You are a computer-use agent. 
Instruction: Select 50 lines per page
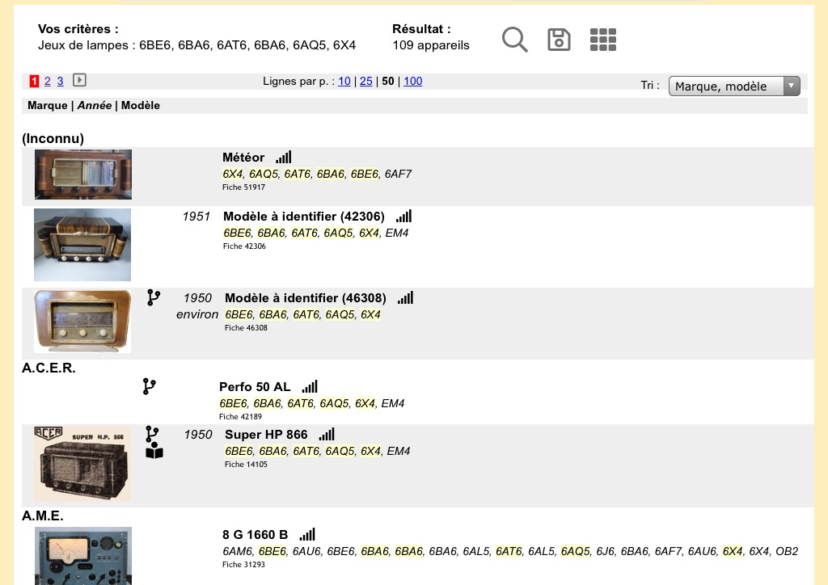[x=388, y=82]
